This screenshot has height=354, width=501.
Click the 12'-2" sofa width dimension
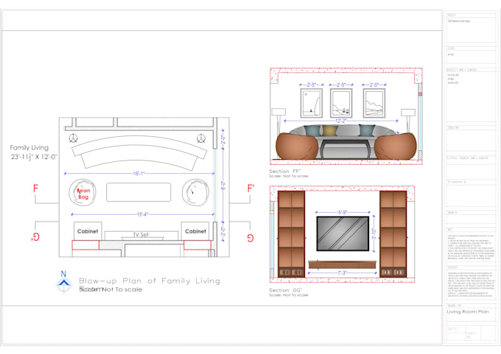point(341,121)
